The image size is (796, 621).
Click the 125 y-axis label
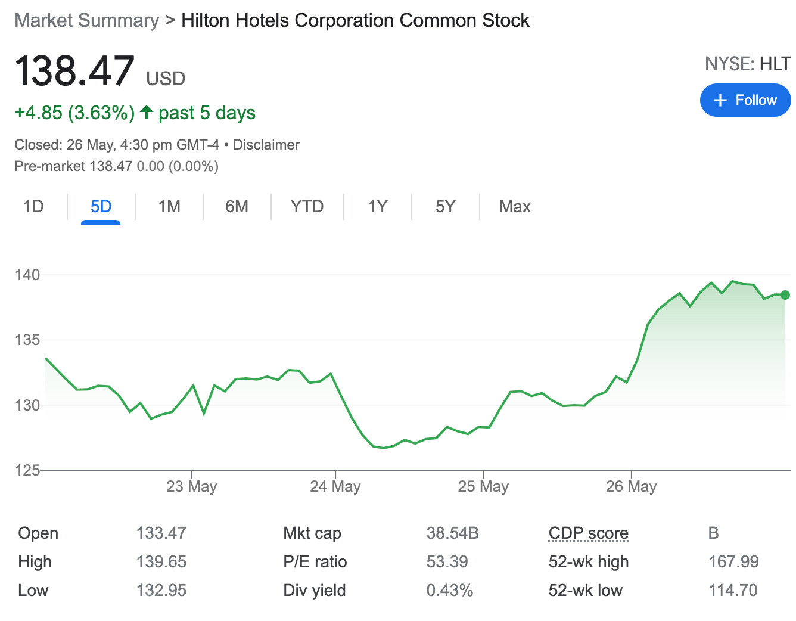click(x=27, y=470)
